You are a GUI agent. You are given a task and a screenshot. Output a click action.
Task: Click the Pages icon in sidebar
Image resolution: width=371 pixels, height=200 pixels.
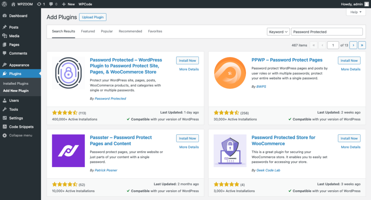point(4,44)
